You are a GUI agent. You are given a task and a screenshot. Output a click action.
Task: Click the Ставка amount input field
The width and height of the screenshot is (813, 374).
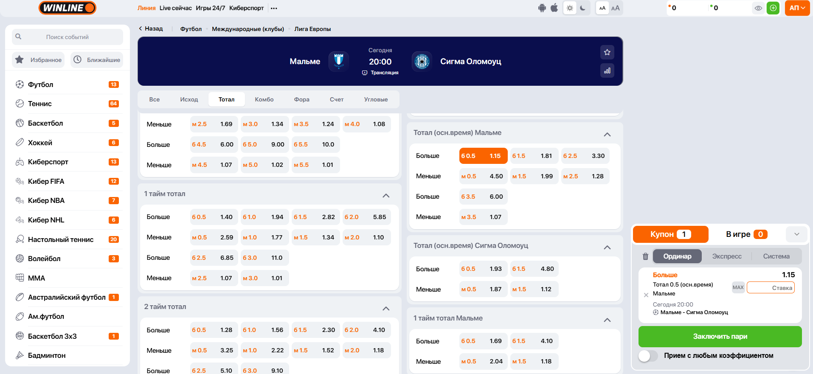click(x=770, y=288)
